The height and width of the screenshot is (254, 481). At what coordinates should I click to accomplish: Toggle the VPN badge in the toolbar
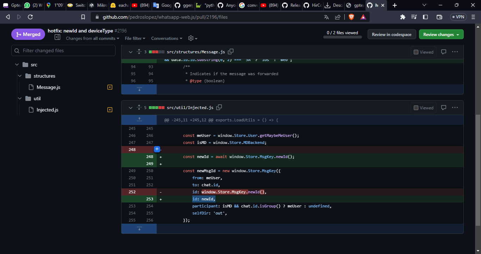tap(458, 17)
